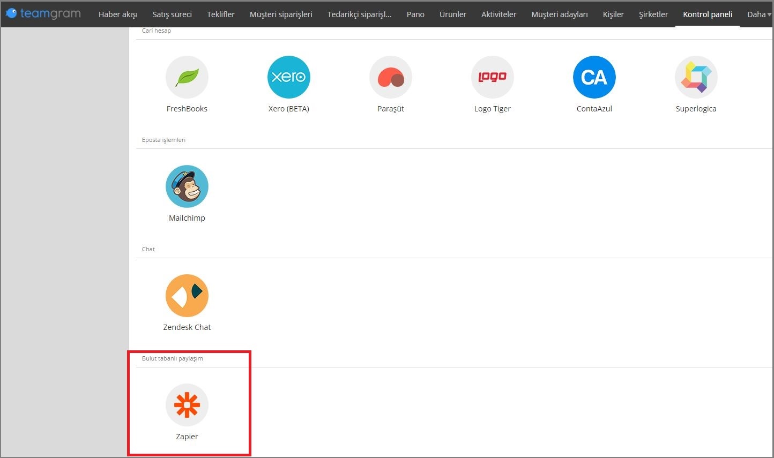Open the Mailchimp monkey icon
This screenshot has width=774, height=458.
coord(187,186)
